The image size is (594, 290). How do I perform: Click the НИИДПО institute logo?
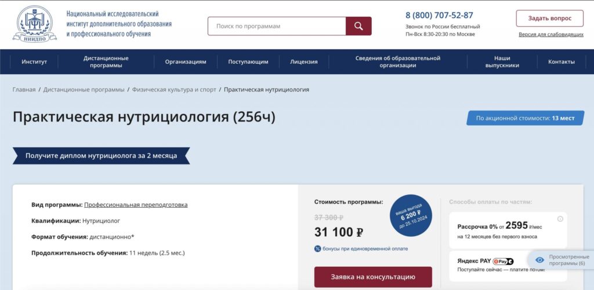click(35, 24)
